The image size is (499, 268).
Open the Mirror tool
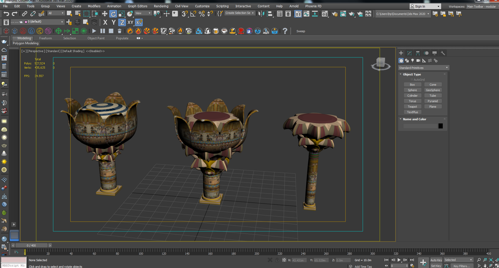click(x=261, y=14)
